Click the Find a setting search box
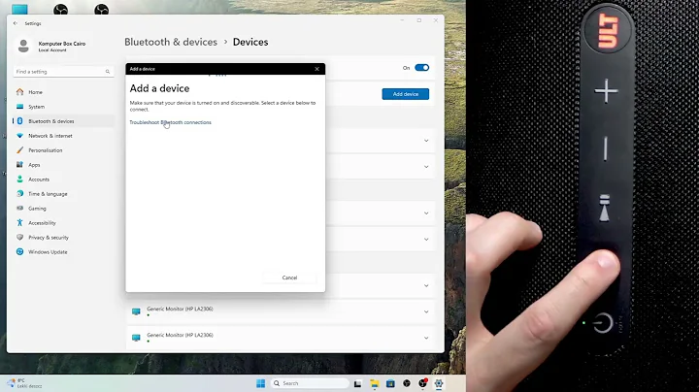The width and height of the screenshot is (699, 392). [63, 71]
